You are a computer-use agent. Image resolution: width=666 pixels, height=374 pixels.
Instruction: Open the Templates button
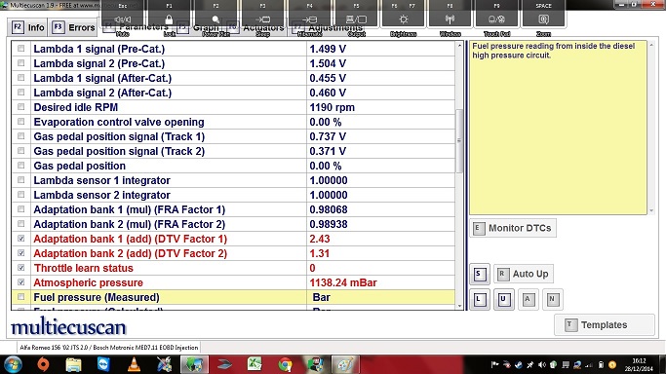click(x=605, y=324)
